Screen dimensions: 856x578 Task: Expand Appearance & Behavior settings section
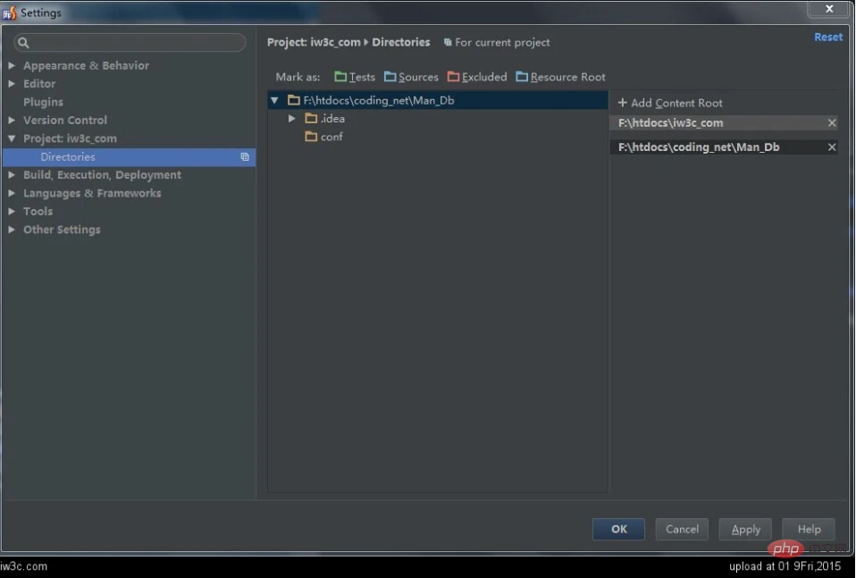pyautogui.click(x=12, y=66)
